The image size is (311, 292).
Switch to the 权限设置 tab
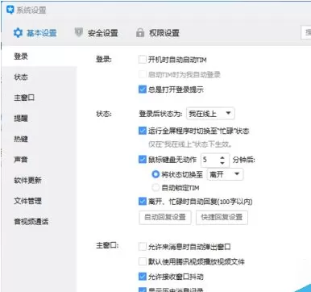pyautogui.click(x=158, y=33)
